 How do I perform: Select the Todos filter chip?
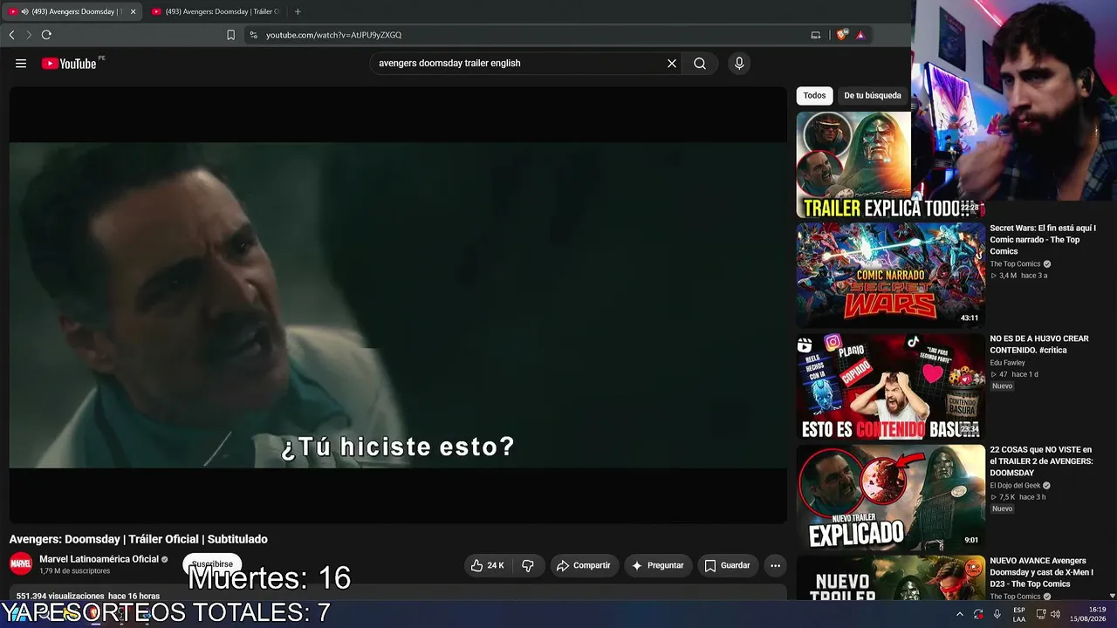[x=814, y=96]
